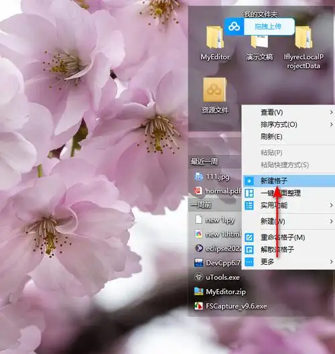Click the edit icon beside 重命名格子

249,237
